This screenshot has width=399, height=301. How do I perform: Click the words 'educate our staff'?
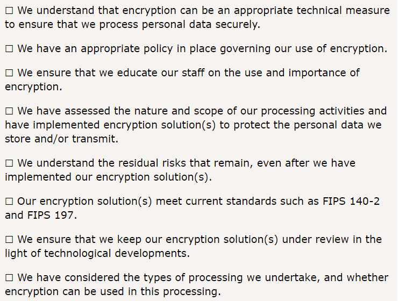[161, 73]
